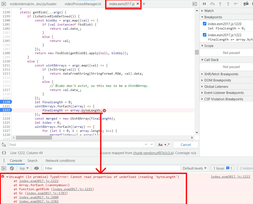The width and height of the screenshot is (253, 204).
Task: Go to previous search match arrow
Action: 146,145
